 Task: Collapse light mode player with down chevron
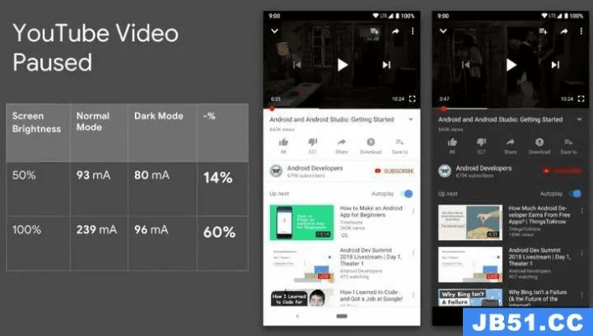click(x=274, y=31)
